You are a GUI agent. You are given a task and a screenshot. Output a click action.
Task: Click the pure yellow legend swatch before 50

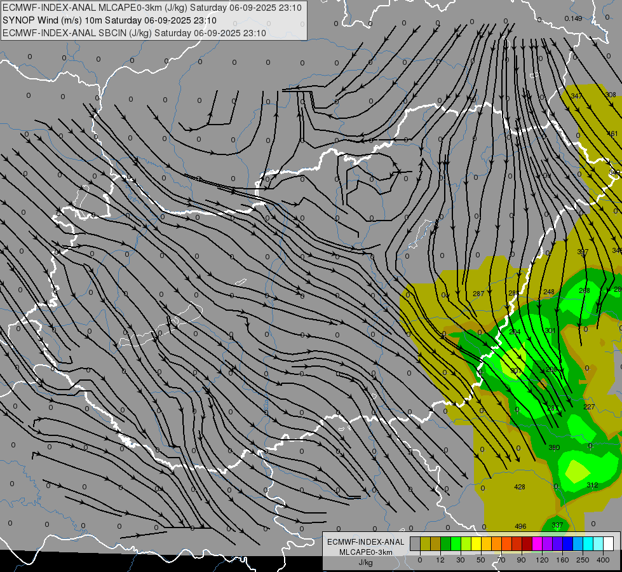(477, 543)
